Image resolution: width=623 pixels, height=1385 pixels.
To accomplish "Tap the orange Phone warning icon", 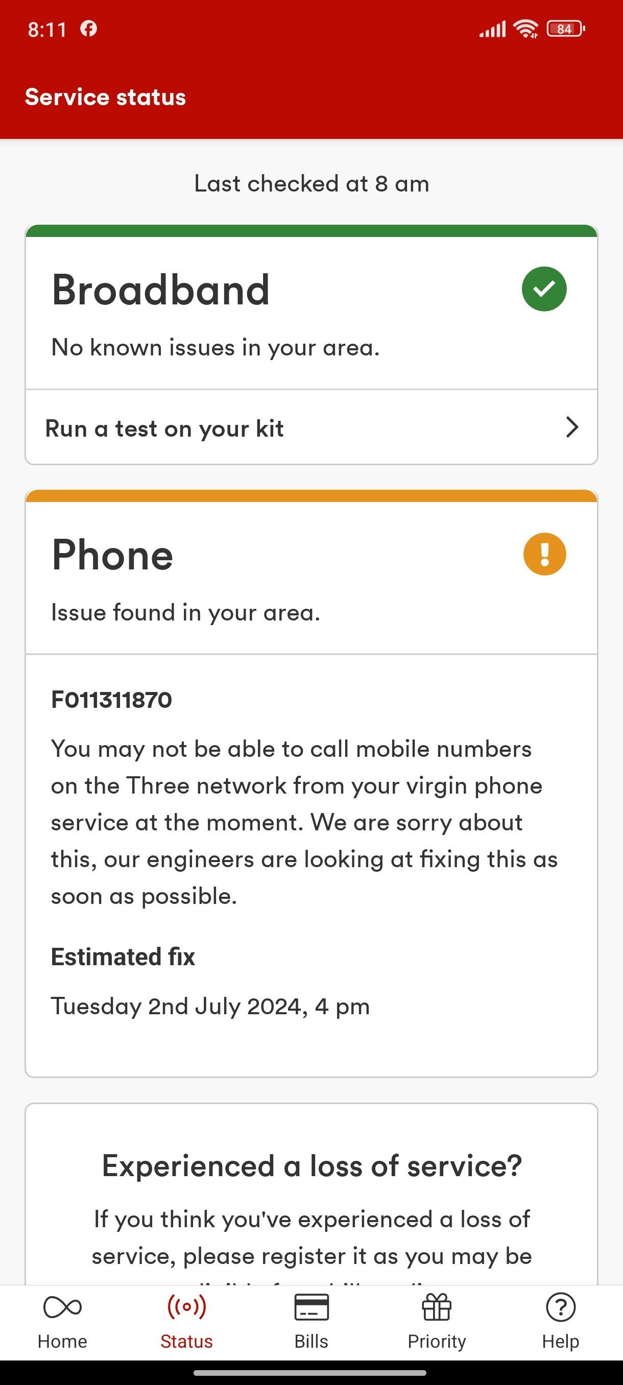I will point(544,554).
